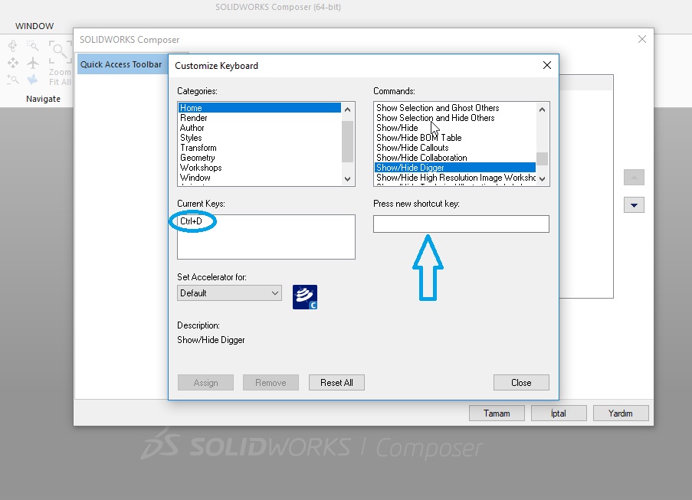Viewport: 692px width, 500px height.
Task: Choose Workshops in the Categories list
Action: click(201, 168)
